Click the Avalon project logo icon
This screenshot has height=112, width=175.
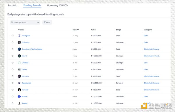click(x=19, y=103)
